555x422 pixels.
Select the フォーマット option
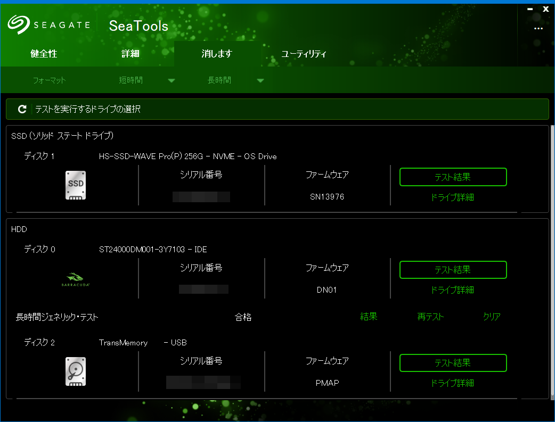click(49, 80)
